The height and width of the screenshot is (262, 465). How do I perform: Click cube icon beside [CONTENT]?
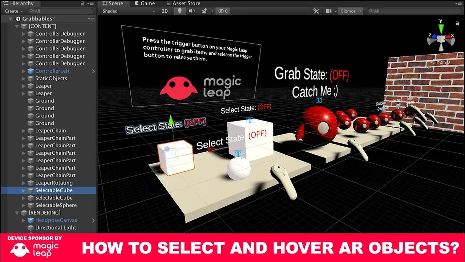pos(24,26)
